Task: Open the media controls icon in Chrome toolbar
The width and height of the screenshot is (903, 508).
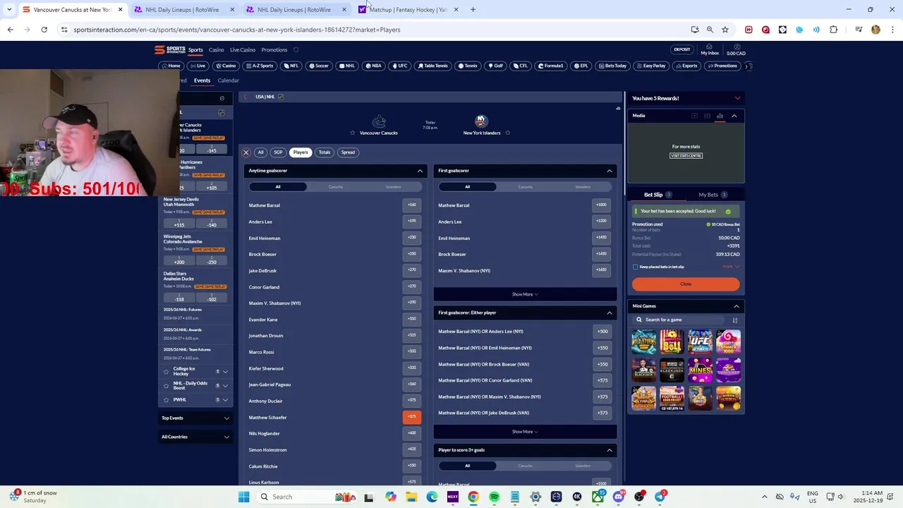Action: point(859,30)
